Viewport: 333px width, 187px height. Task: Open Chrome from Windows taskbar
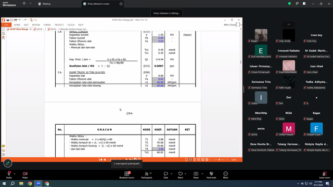pyautogui.click(x=30, y=183)
